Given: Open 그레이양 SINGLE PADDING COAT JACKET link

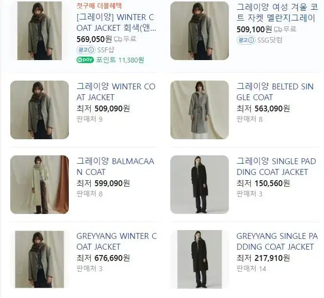Looking at the screenshot, I should coord(276,167).
